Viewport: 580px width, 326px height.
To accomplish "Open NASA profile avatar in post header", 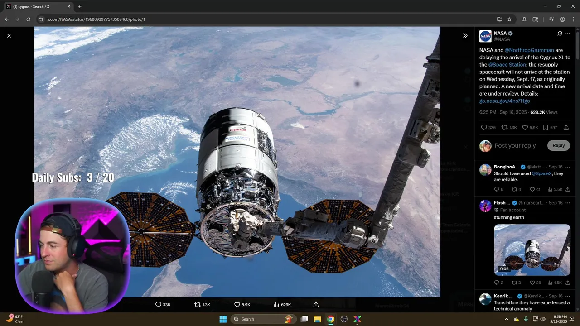I will pyautogui.click(x=485, y=36).
